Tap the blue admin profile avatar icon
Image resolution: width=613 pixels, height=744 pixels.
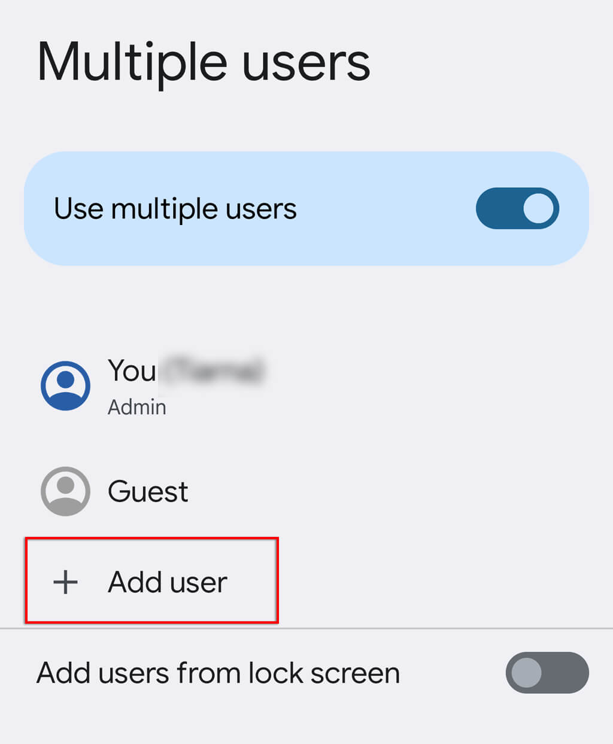[x=65, y=385]
